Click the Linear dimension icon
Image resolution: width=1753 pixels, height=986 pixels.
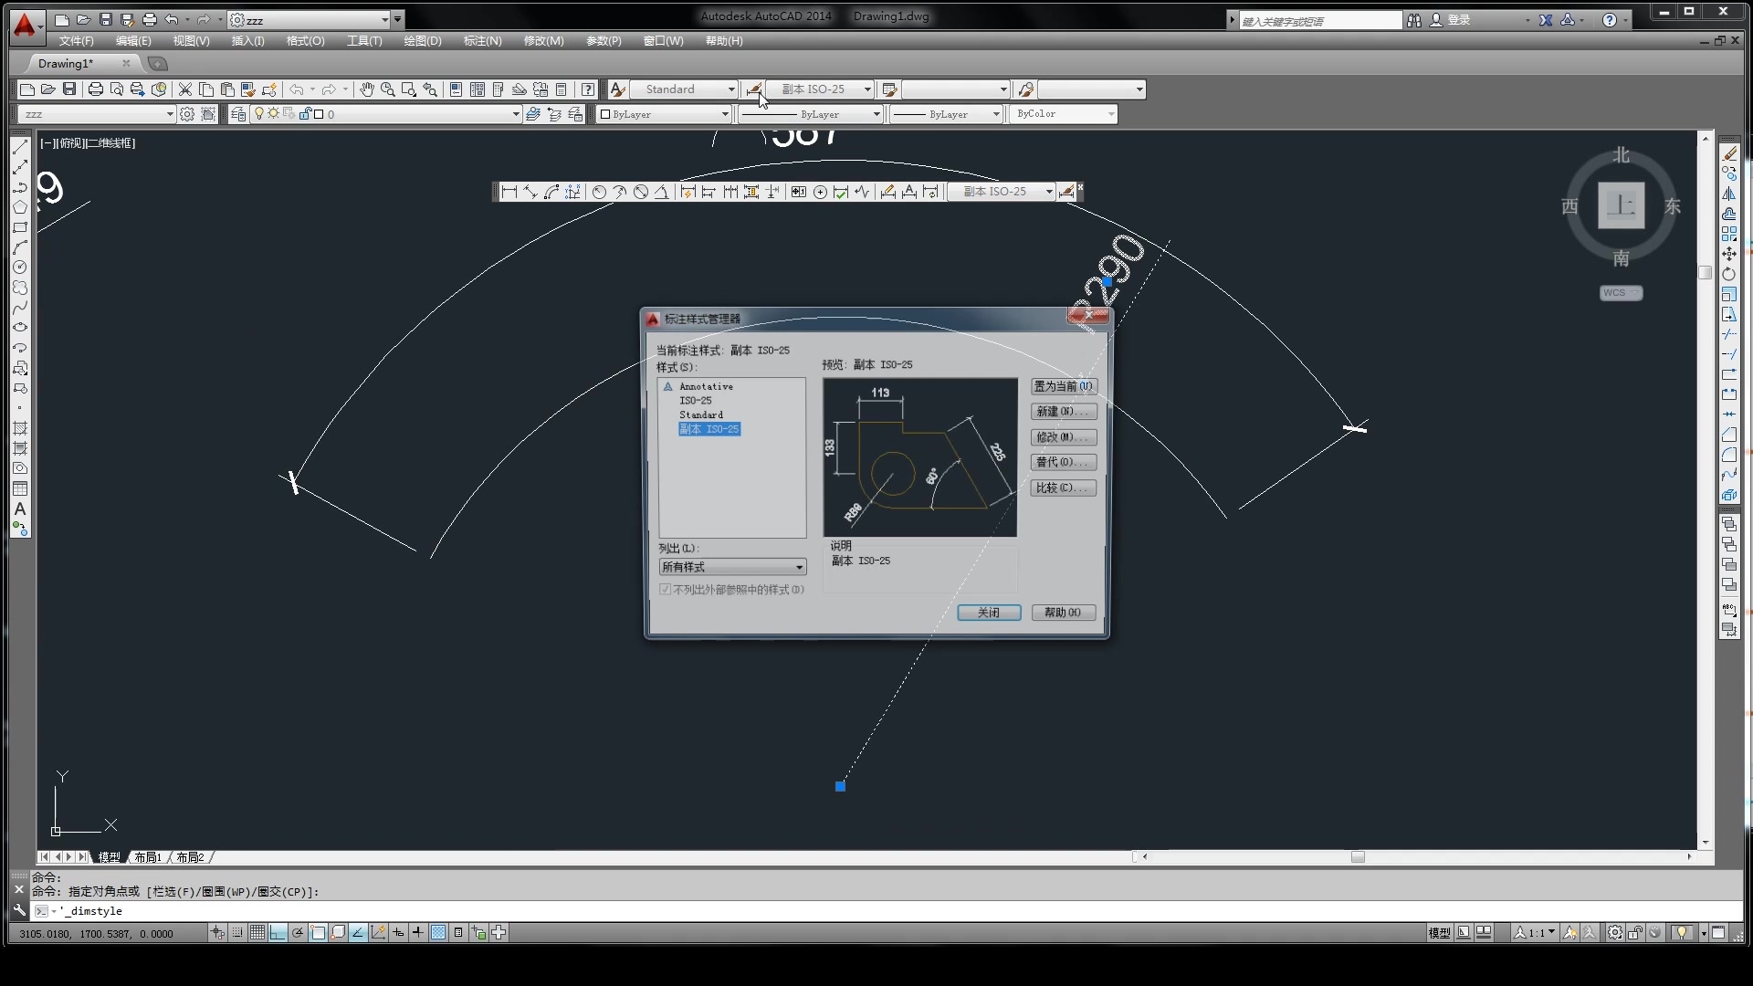click(x=509, y=192)
